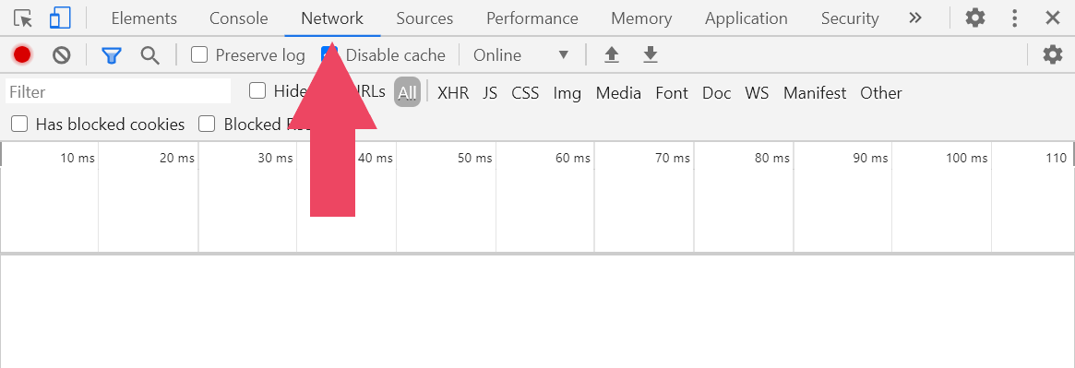
Task: Tick Blocked Requests checkbox
Action: [207, 124]
